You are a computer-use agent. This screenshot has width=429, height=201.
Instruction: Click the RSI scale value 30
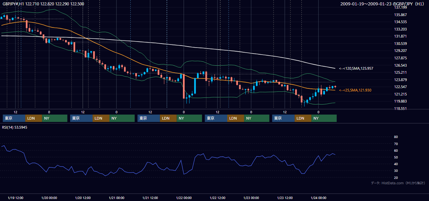click(396, 171)
